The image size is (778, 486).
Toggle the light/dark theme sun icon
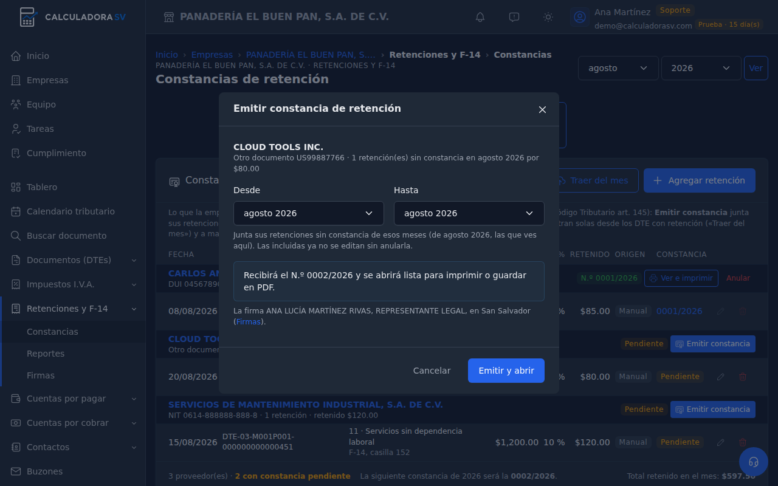(548, 17)
